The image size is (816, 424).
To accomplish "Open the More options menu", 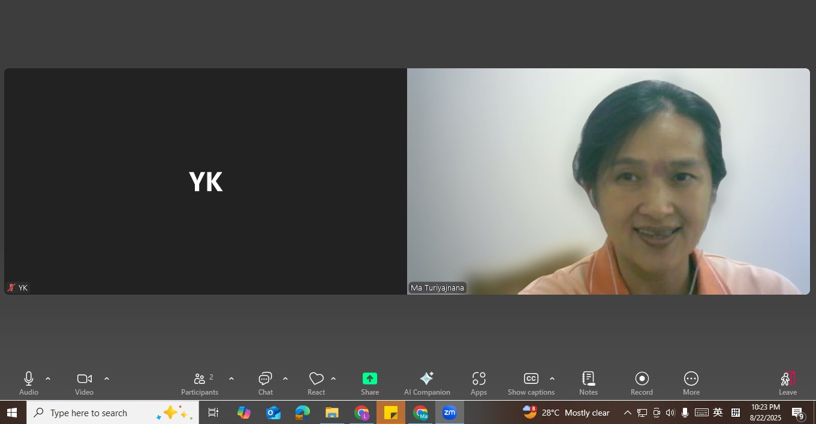I will click(691, 383).
